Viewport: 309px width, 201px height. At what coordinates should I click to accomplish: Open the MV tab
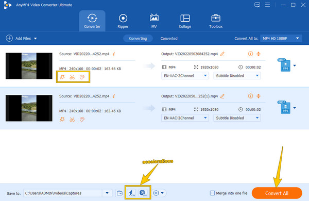pos(154,21)
